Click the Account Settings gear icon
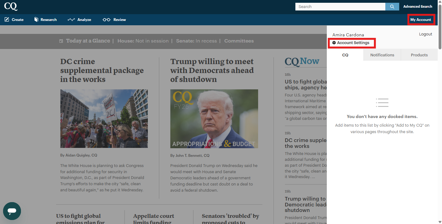The image size is (442, 224). coord(334,43)
